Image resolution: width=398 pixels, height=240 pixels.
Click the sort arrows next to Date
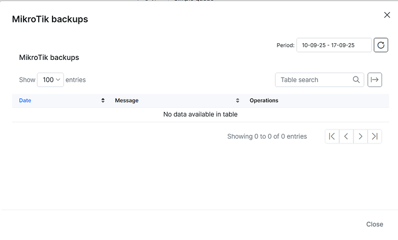(103, 101)
